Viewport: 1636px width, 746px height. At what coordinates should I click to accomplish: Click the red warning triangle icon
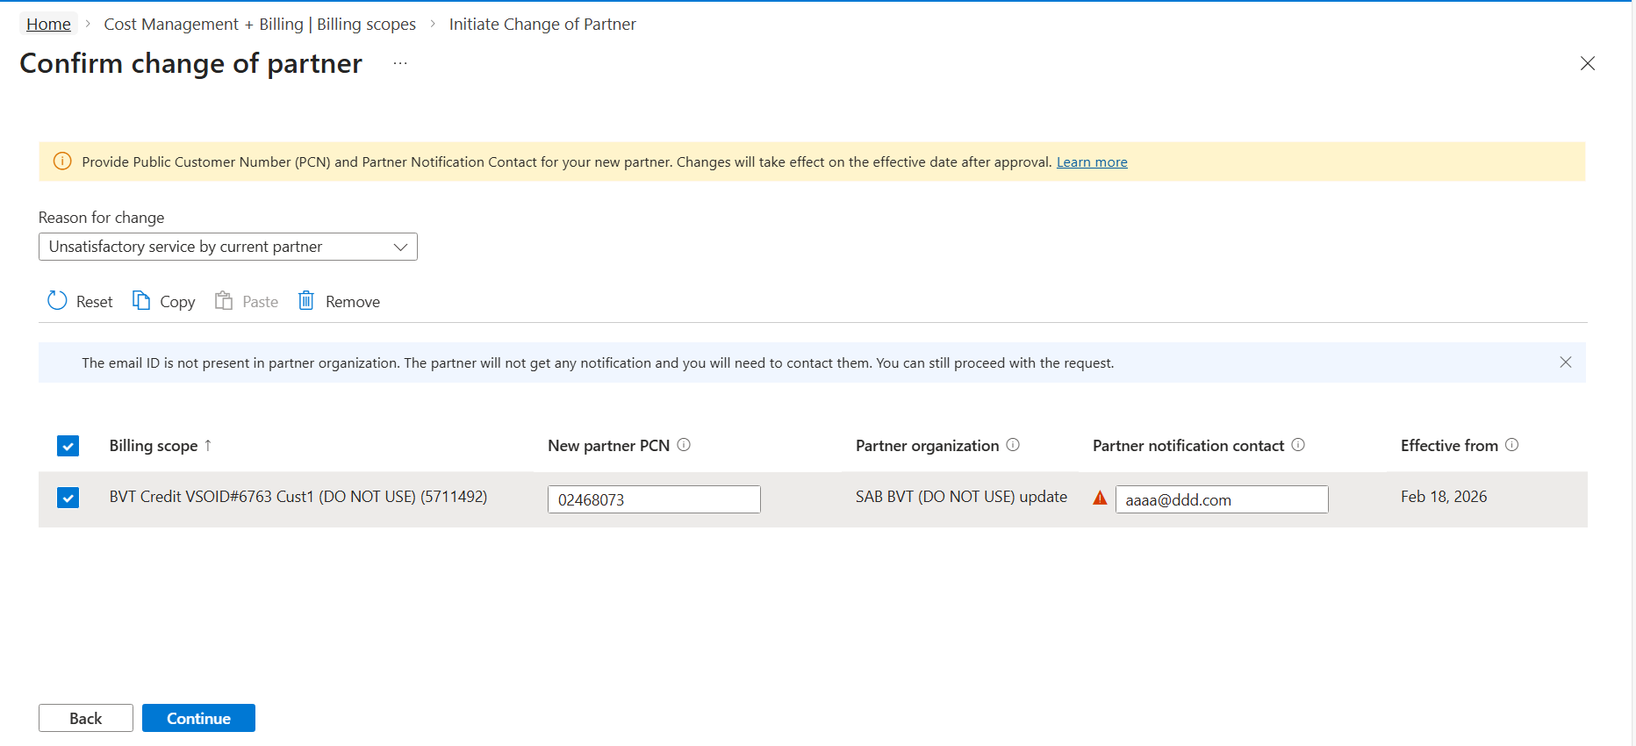click(x=1100, y=499)
